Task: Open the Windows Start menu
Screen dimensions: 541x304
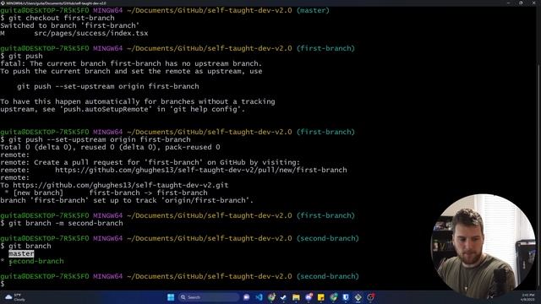Action: (171, 297)
